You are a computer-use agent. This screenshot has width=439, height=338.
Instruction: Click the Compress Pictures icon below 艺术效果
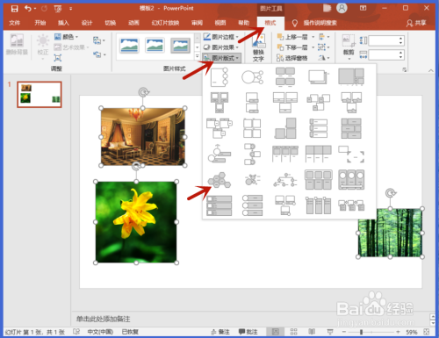point(58,58)
